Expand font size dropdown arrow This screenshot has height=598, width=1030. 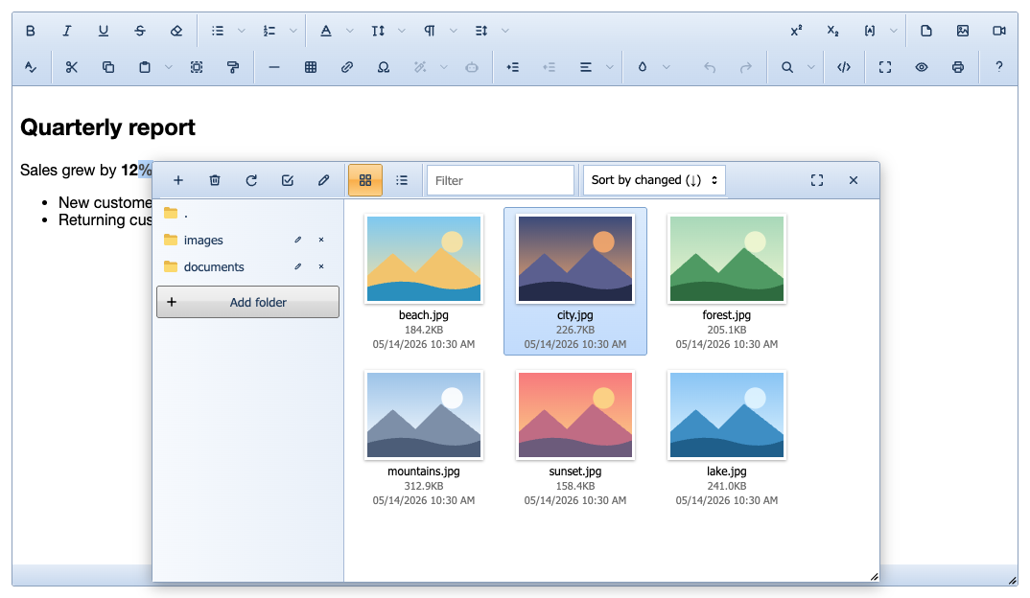pos(402,31)
